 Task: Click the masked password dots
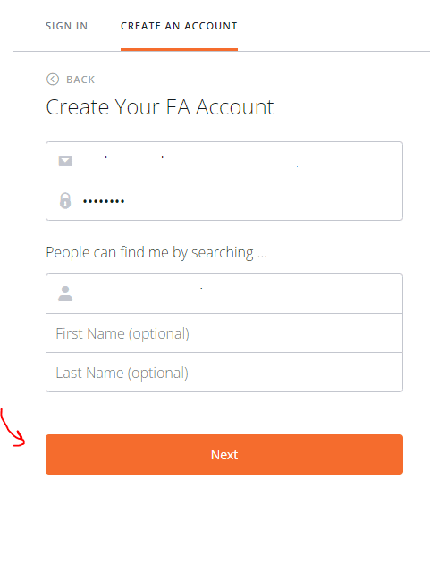104,201
